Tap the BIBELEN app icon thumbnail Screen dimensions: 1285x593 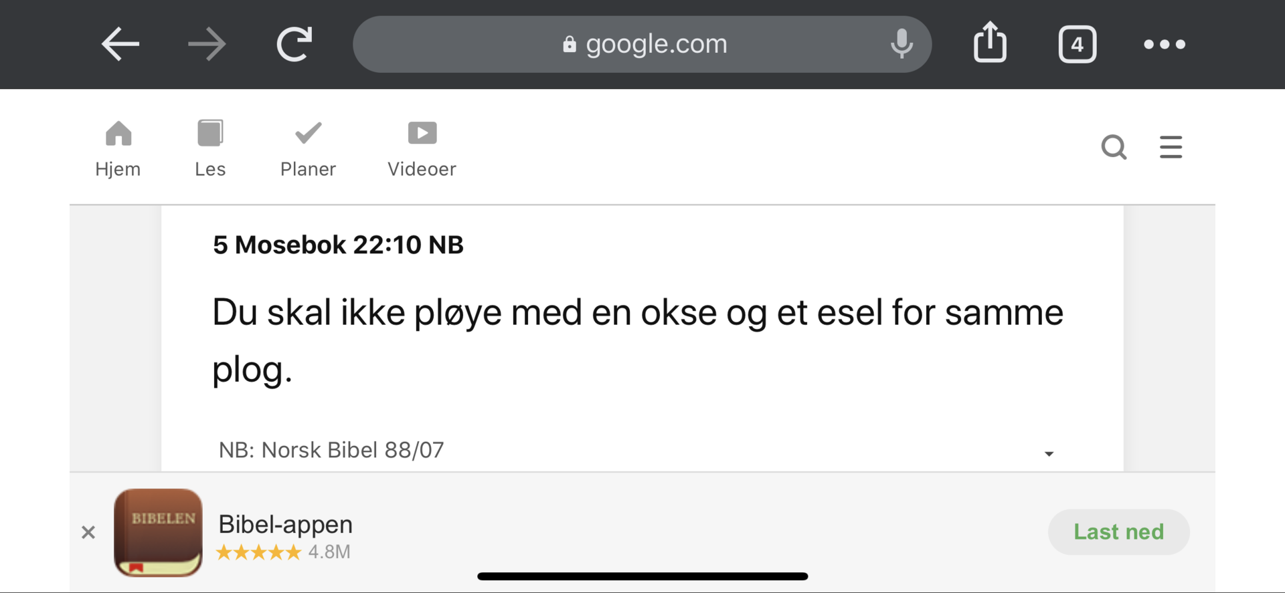pos(158,533)
